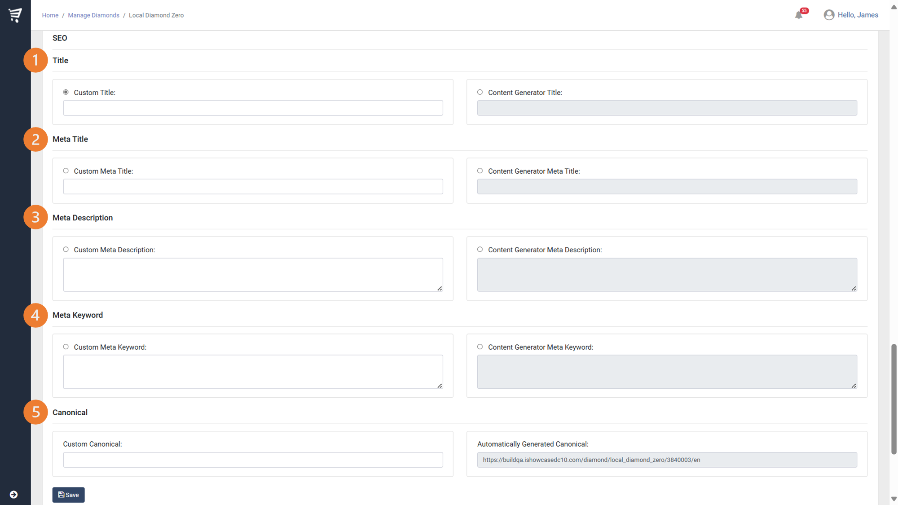Open the notifications bell icon

coord(799,15)
